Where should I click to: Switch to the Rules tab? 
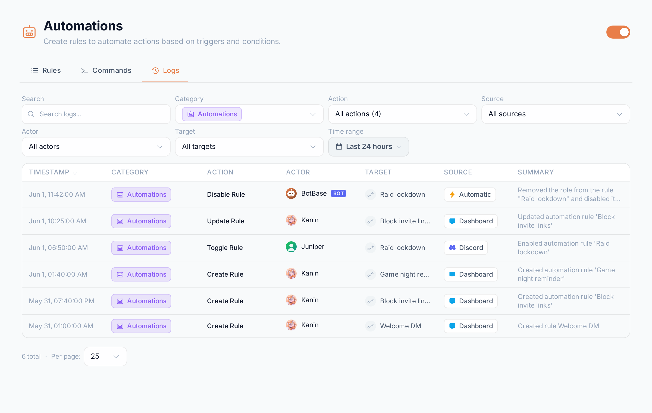[46, 70]
